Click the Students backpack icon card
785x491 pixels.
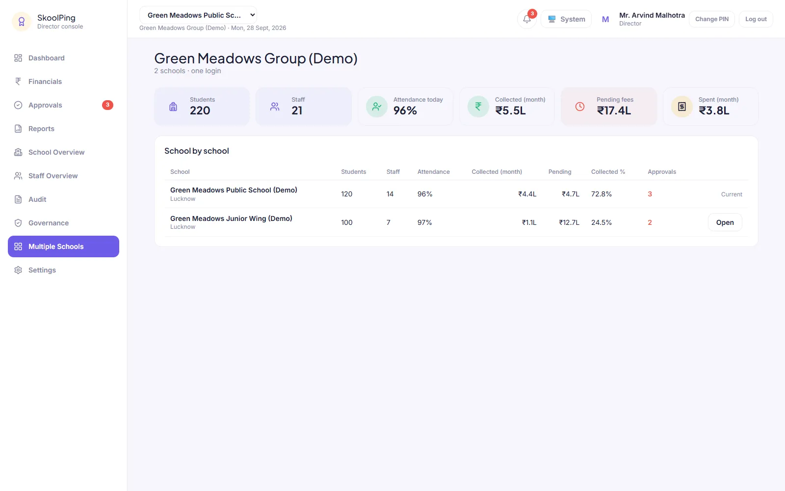tap(173, 107)
